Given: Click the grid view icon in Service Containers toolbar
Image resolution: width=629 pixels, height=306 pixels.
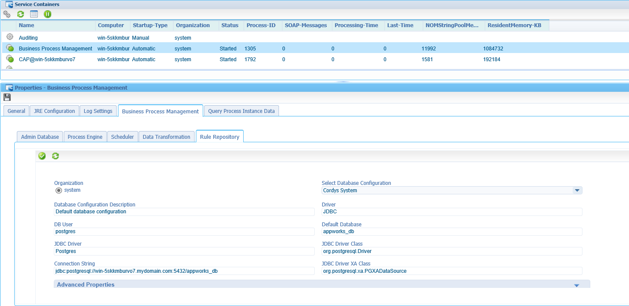Looking at the screenshot, I should [x=34, y=14].
